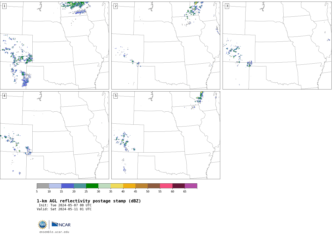Click the colorbar tick label 35
This screenshot has width=334, height=235.
(111, 192)
